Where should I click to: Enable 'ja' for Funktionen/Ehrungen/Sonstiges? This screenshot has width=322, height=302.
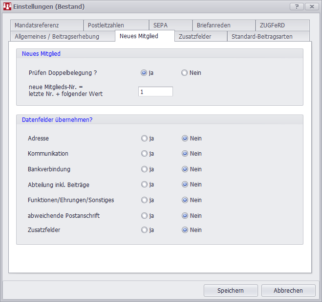click(x=144, y=200)
